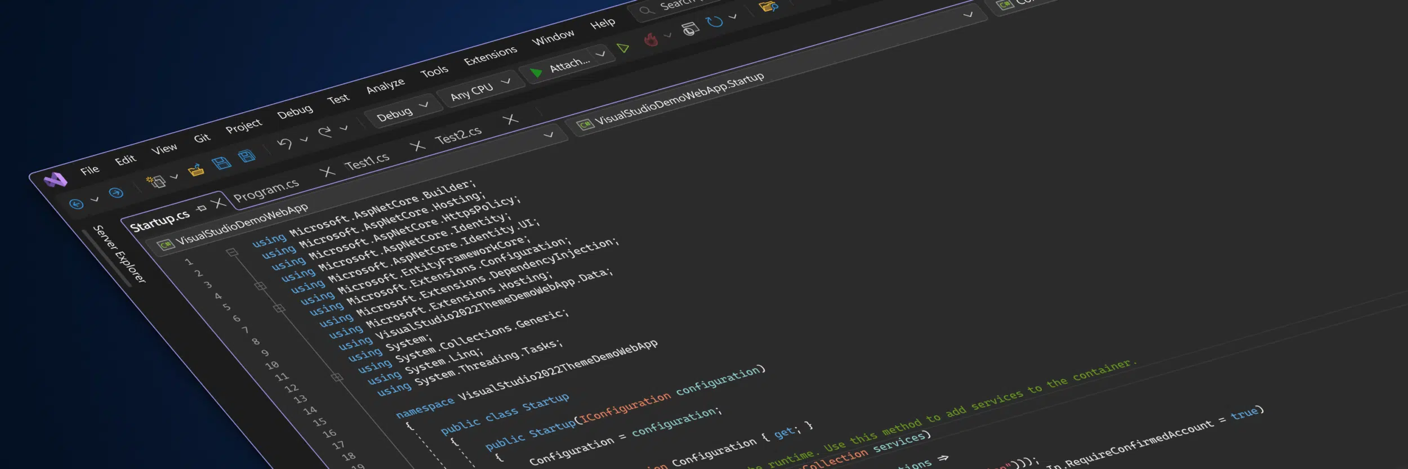Open the New Project dropdown arrow

174,176
